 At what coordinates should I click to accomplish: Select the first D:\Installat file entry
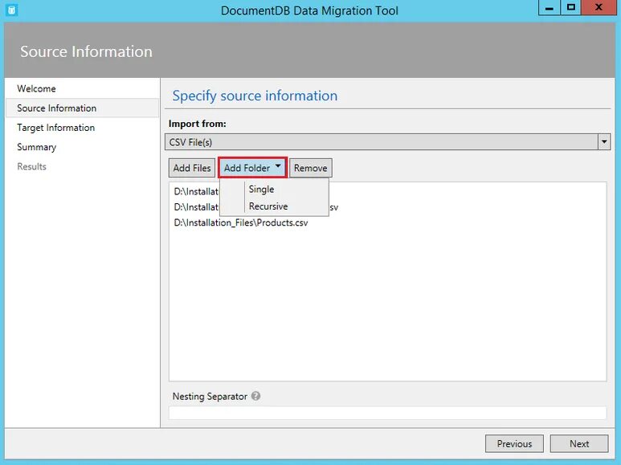(x=196, y=192)
